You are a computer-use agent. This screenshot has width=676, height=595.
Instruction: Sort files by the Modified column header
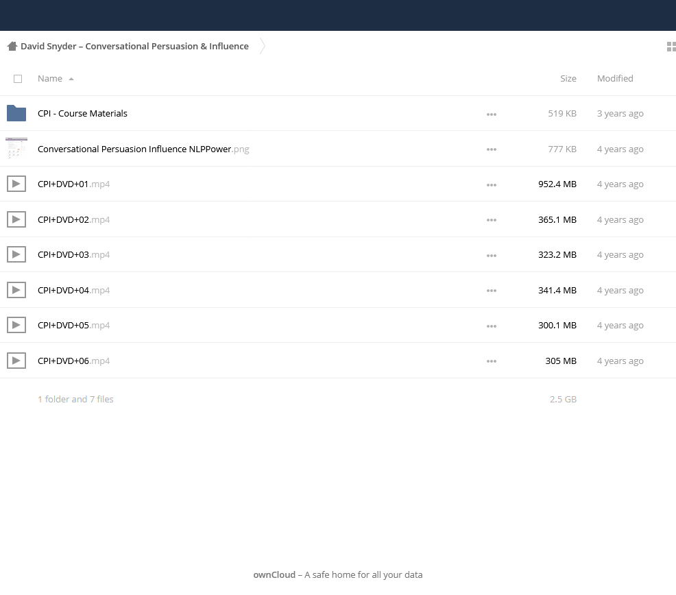(615, 78)
